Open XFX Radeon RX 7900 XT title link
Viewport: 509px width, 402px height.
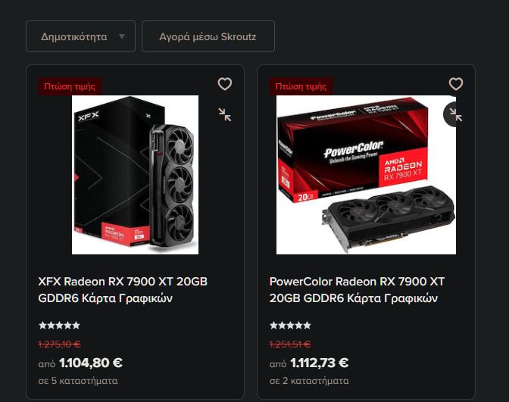pyautogui.click(x=123, y=290)
